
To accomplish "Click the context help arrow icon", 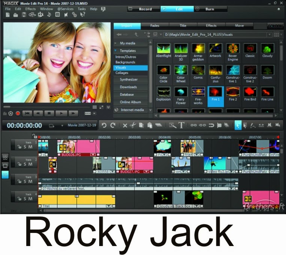I will (x=83, y=14).
